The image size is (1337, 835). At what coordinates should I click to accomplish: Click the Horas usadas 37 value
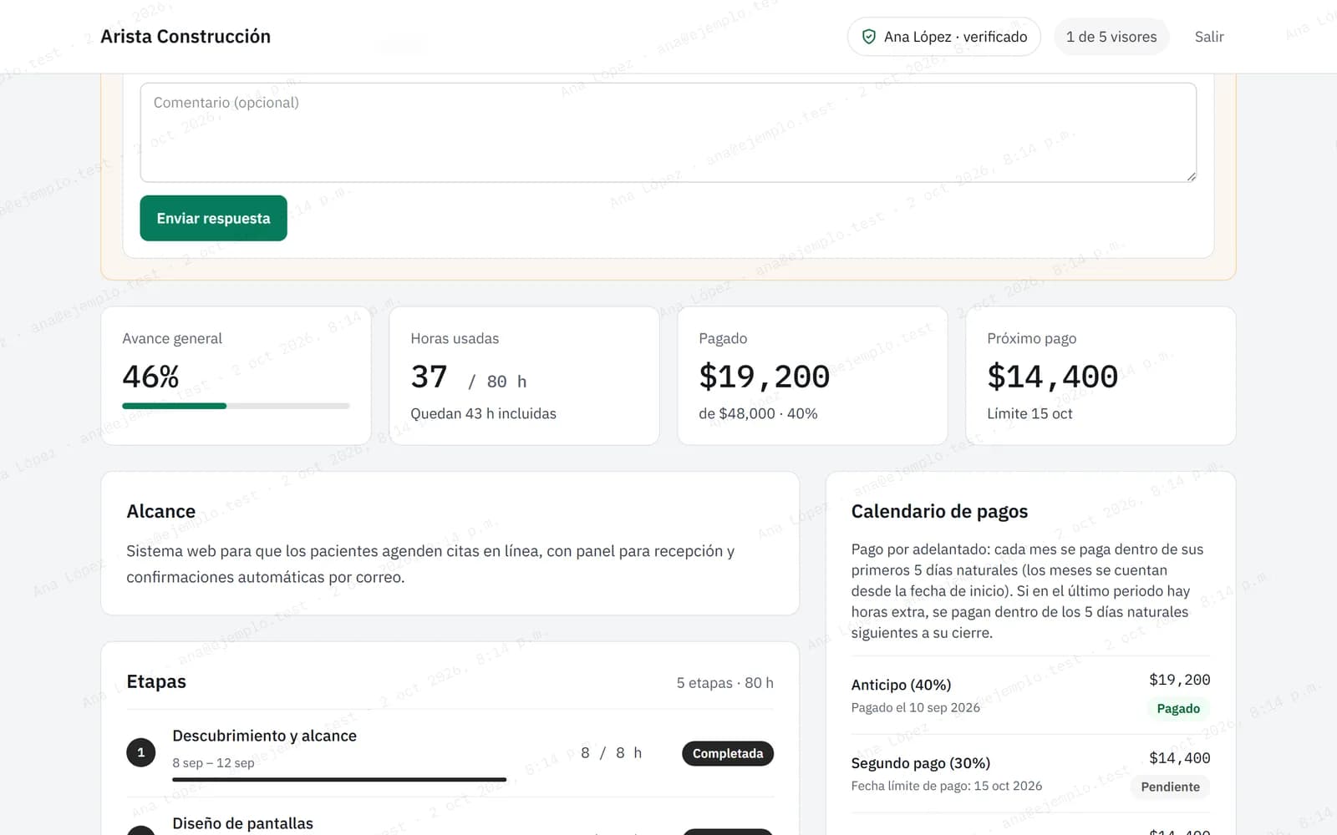tap(429, 377)
